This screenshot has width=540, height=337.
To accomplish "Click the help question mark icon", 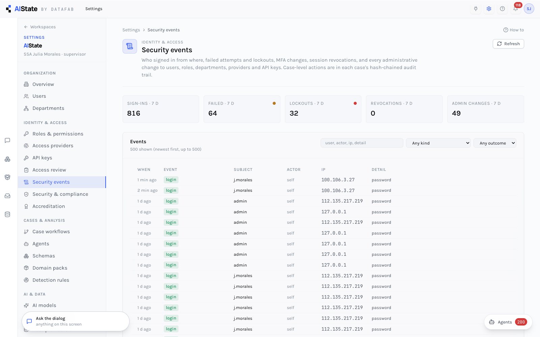I will click(x=502, y=9).
